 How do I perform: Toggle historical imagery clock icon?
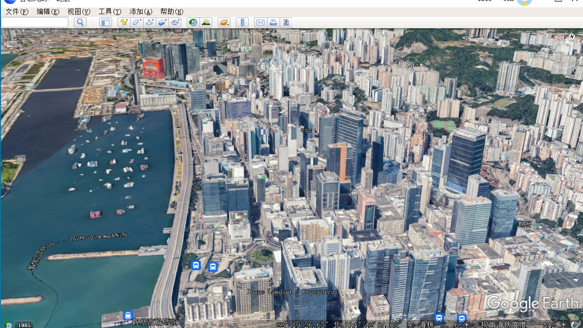click(x=193, y=22)
